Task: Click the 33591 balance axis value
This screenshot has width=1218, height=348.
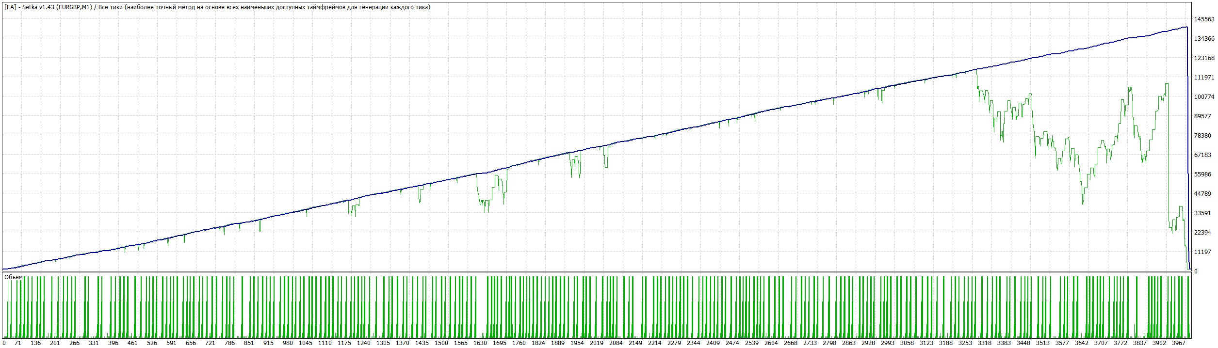Action: tap(1202, 213)
